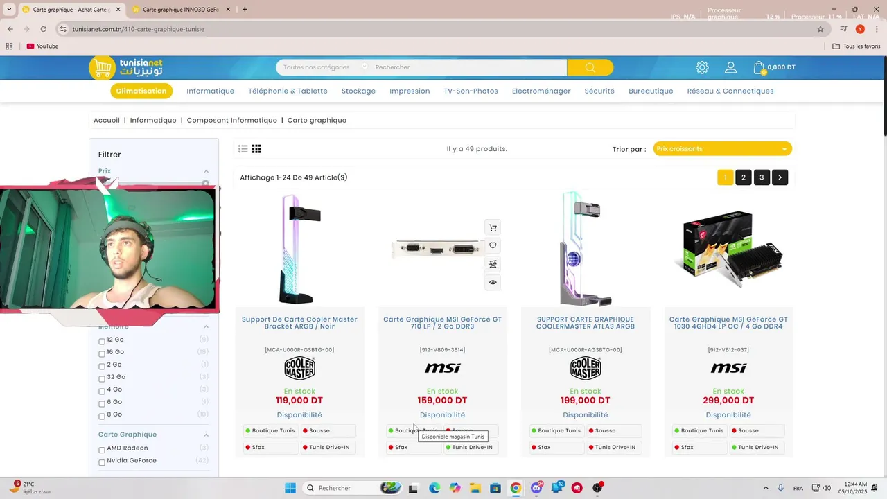Reload the page in browser
Image resolution: width=887 pixels, height=499 pixels.
click(x=43, y=29)
